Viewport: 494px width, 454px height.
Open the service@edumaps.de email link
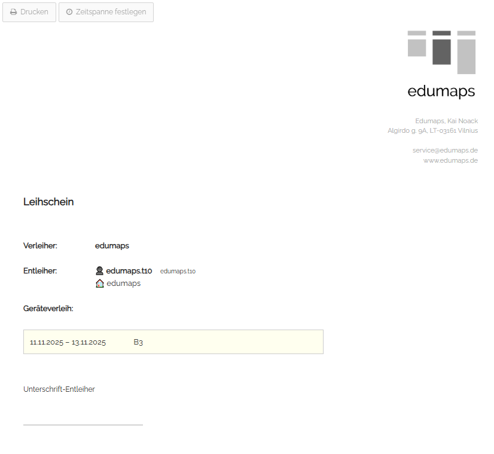[445, 150]
